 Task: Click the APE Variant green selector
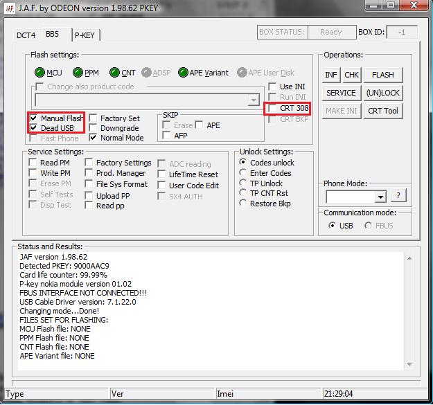183,73
